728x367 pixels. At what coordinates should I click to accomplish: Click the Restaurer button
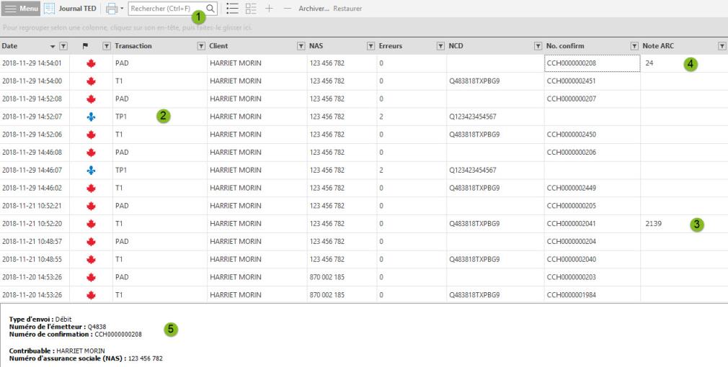347,9
